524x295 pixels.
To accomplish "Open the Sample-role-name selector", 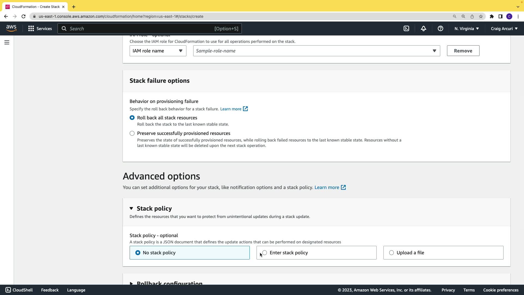I will 316,51.
